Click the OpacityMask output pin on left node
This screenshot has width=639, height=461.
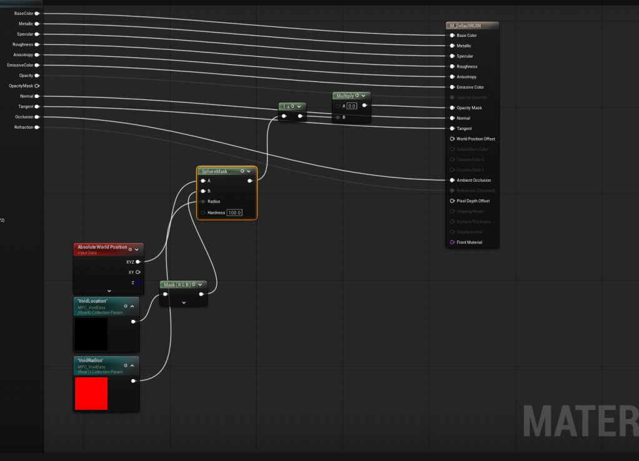click(37, 86)
